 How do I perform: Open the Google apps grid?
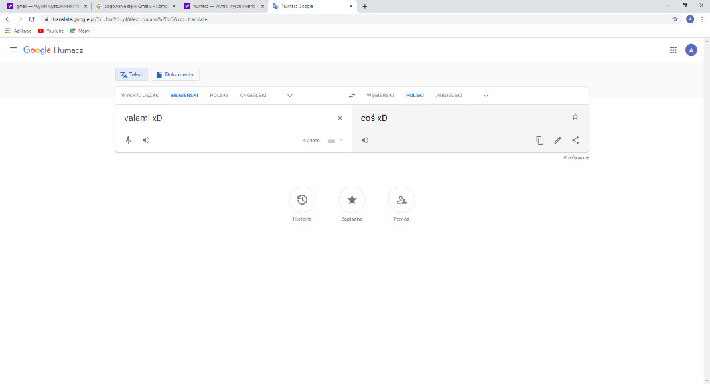point(673,50)
